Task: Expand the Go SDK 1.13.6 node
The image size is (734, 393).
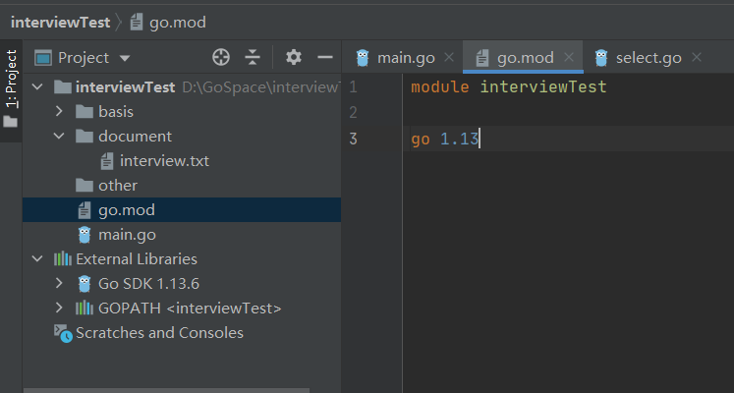Action: coord(61,284)
